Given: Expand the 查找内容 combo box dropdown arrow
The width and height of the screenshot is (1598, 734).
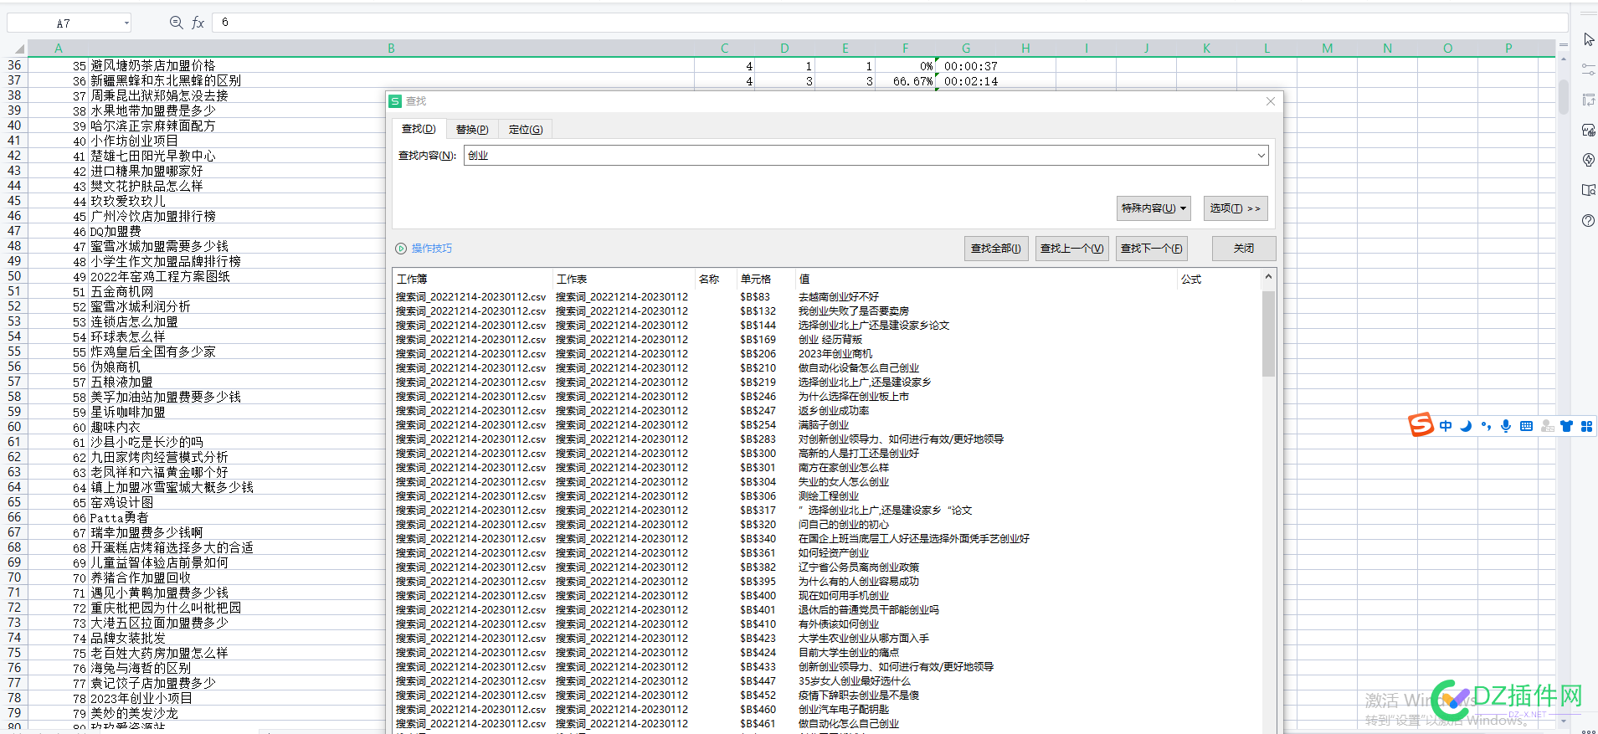Looking at the screenshot, I should [1261, 156].
